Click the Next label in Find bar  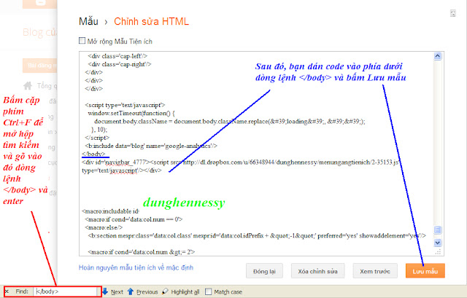click(117, 292)
